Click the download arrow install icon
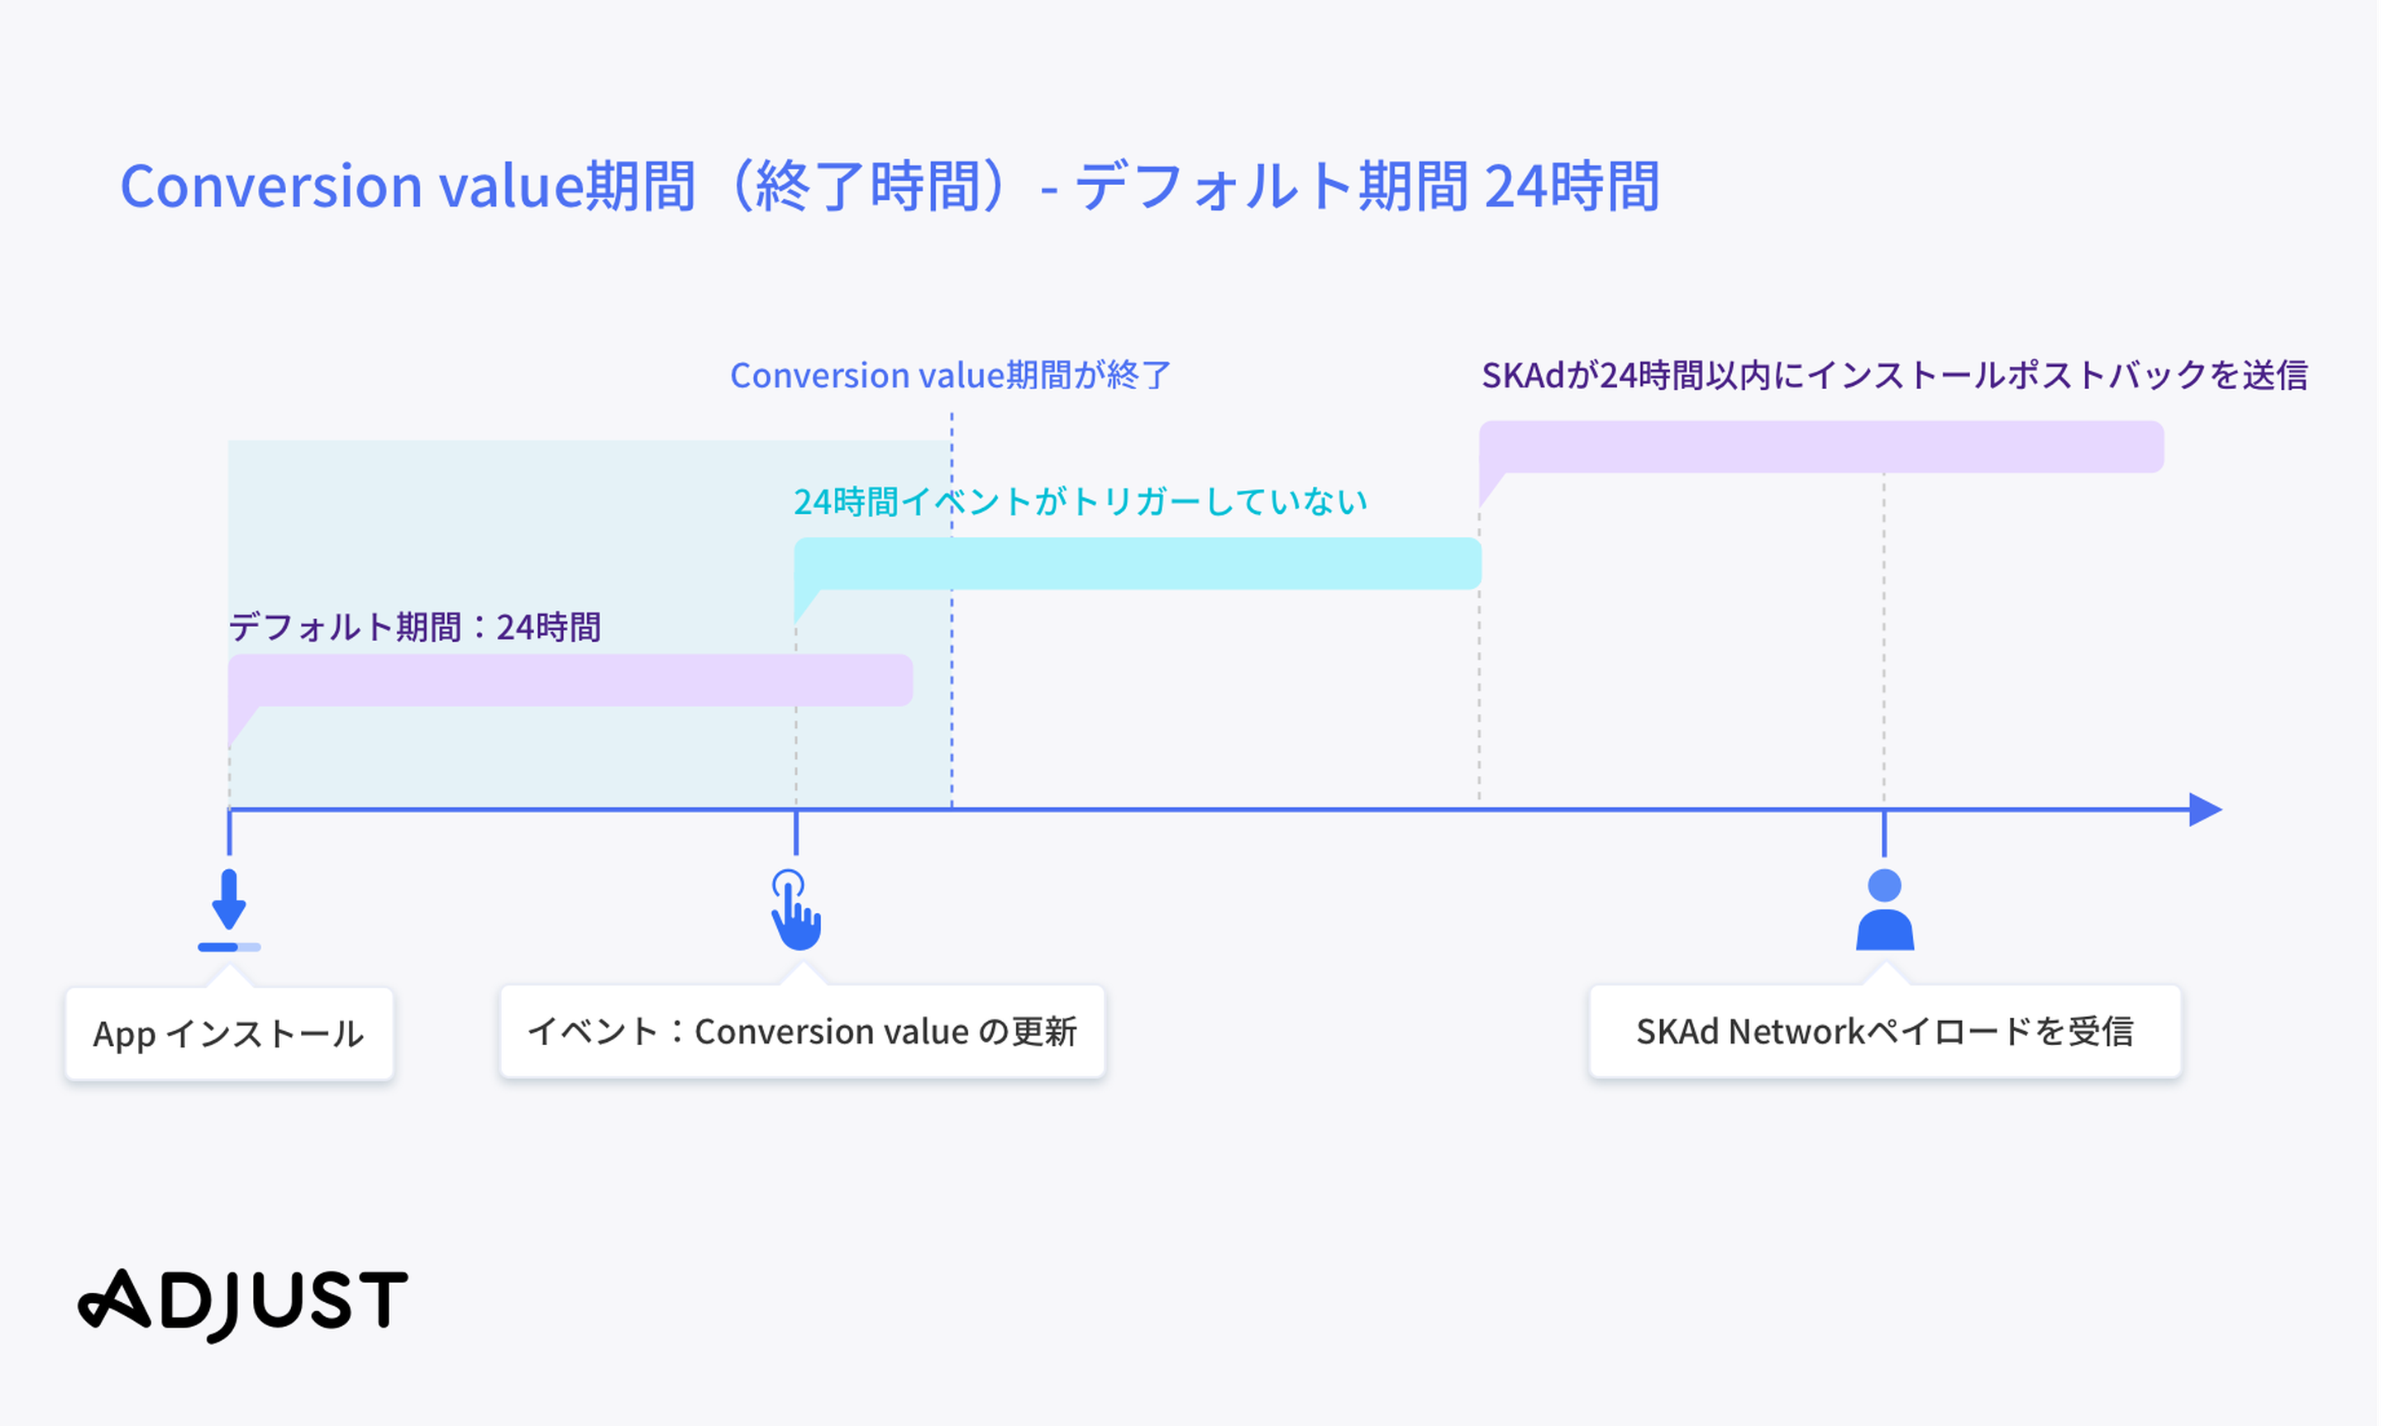Viewport: 2381px width, 1426px height. pyautogui.click(x=230, y=910)
